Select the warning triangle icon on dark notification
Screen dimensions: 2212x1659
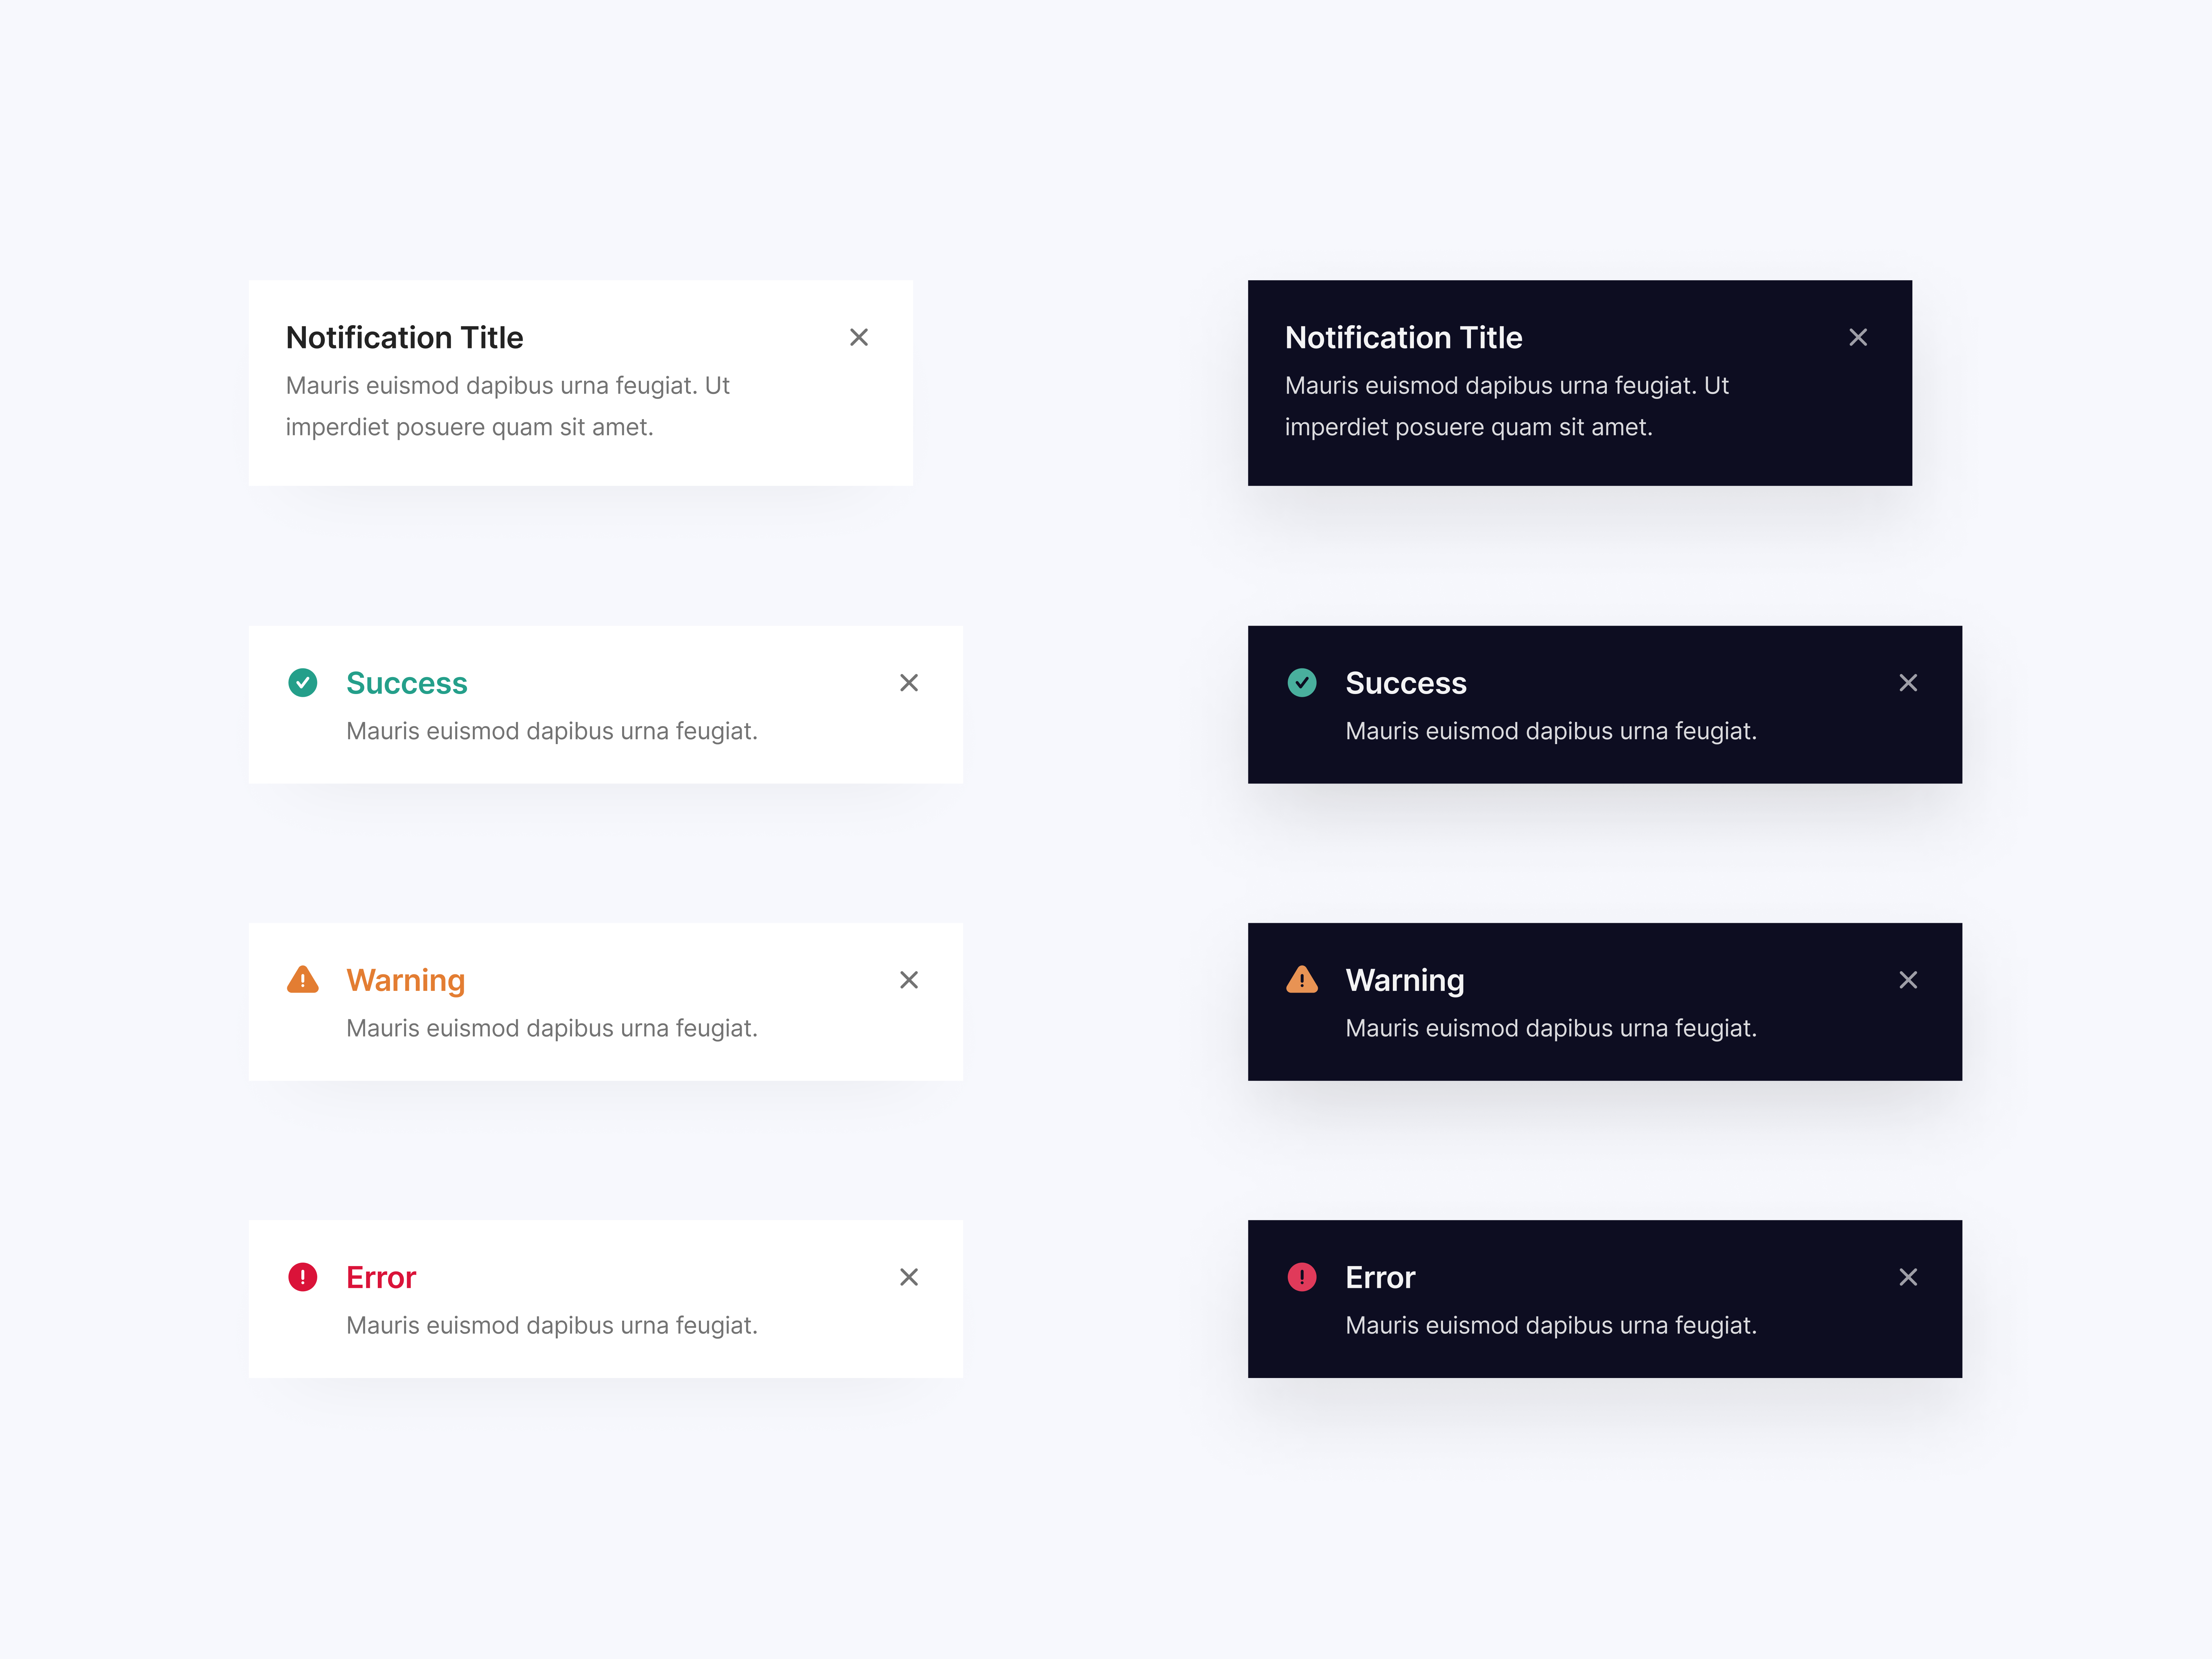pyautogui.click(x=1302, y=980)
